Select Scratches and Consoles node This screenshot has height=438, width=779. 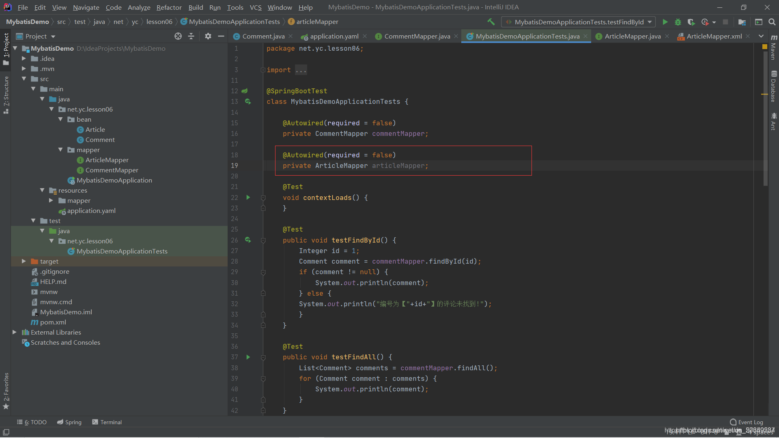click(x=65, y=342)
